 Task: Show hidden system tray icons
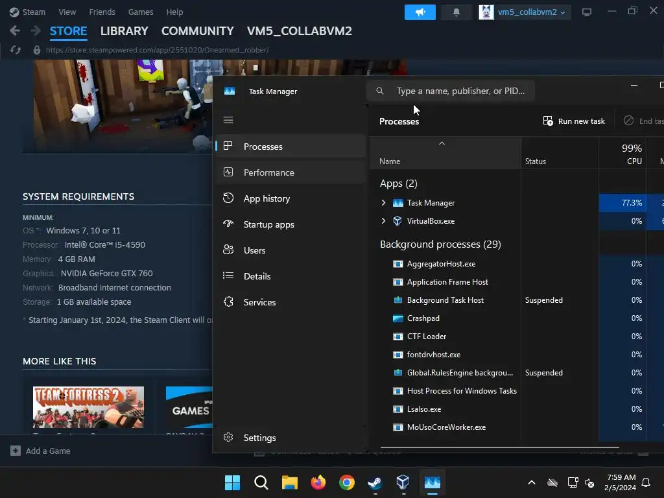click(532, 482)
